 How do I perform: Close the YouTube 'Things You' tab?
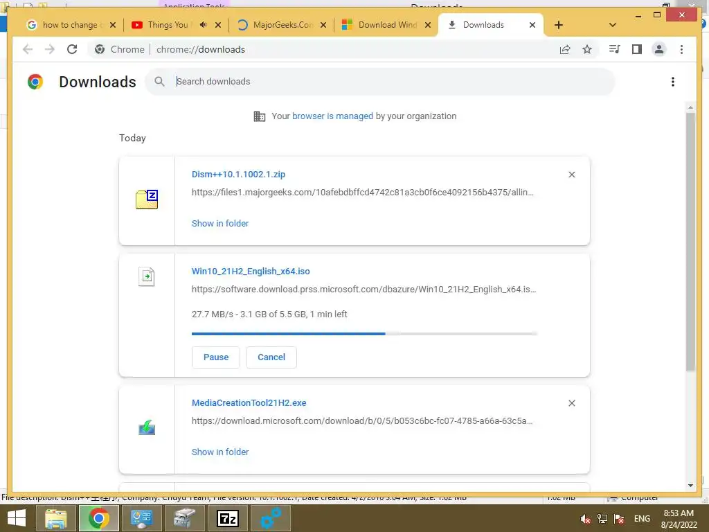point(218,25)
